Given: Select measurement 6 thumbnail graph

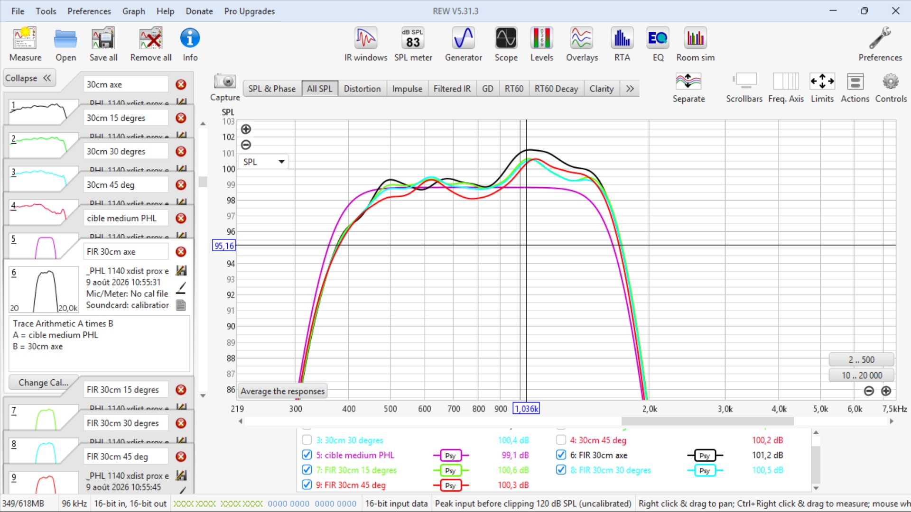Looking at the screenshot, I should [x=44, y=289].
